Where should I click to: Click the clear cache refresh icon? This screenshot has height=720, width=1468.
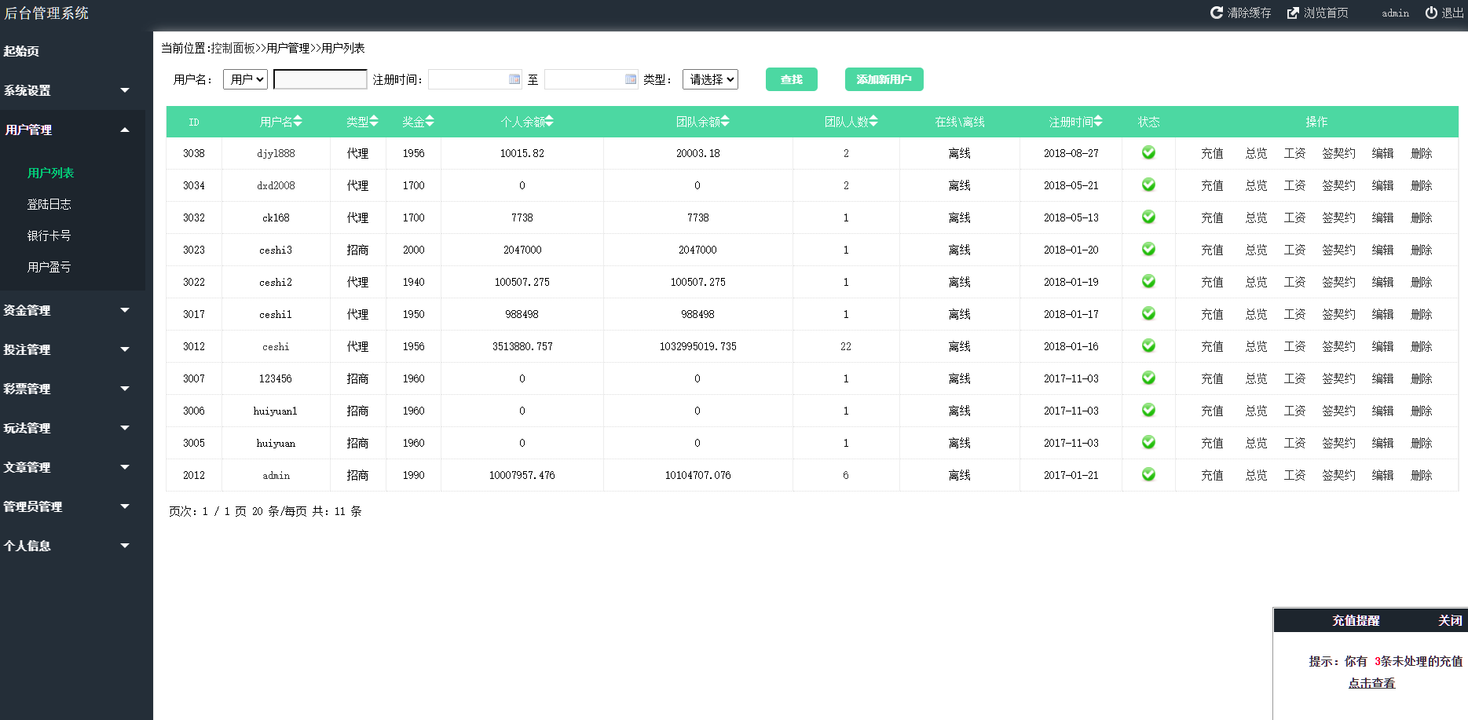(x=1216, y=13)
